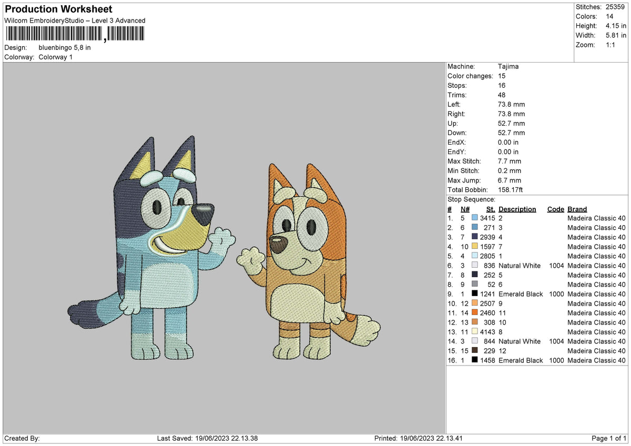Select the cream swatch in stop 13
The height and width of the screenshot is (446, 631).
pyautogui.click(x=475, y=332)
